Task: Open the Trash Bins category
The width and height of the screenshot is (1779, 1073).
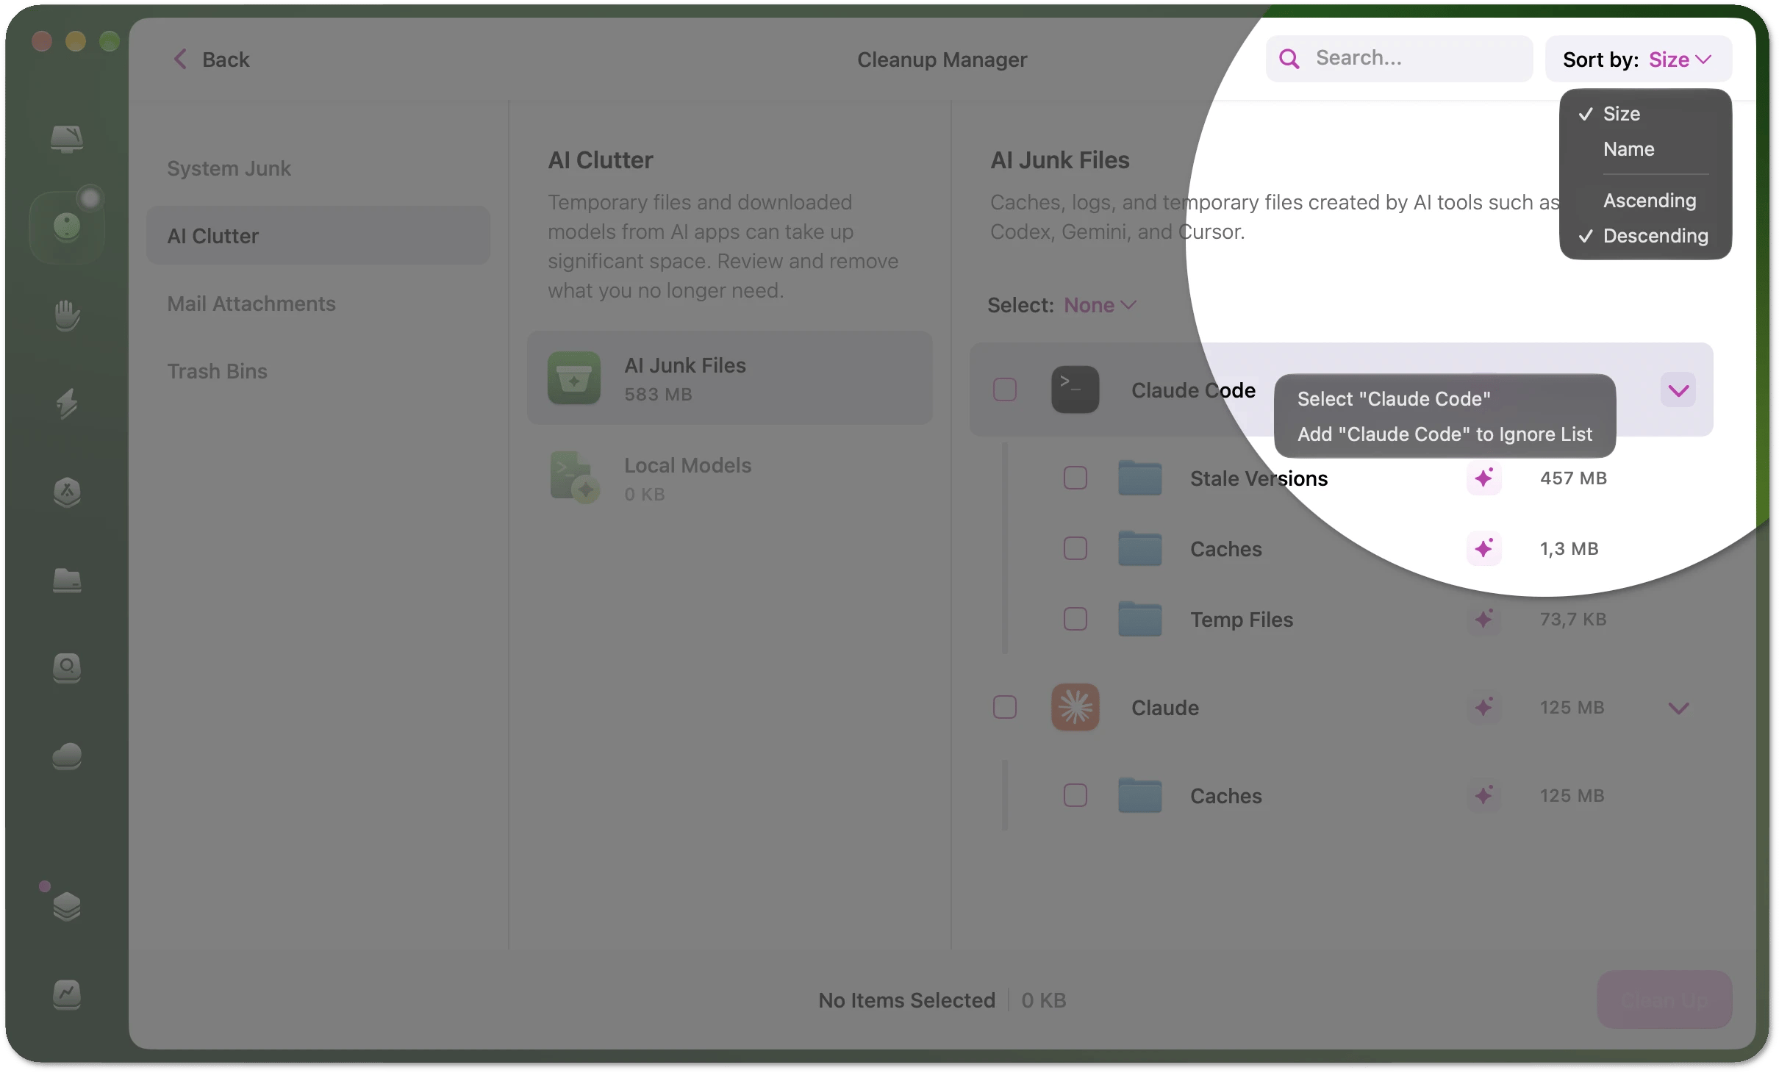Action: point(318,371)
